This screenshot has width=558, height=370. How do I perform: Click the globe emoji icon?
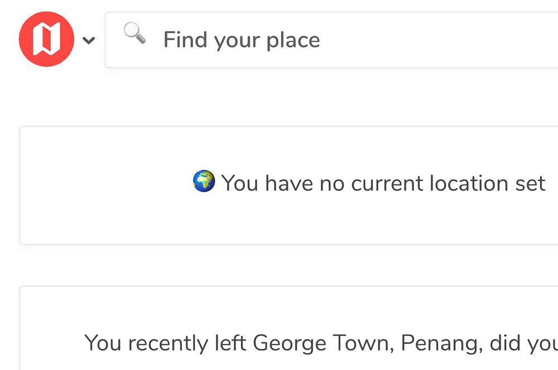204,182
